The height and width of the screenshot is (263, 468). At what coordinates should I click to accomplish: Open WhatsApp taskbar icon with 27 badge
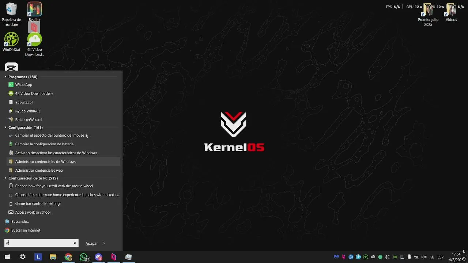tap(84, 257)
